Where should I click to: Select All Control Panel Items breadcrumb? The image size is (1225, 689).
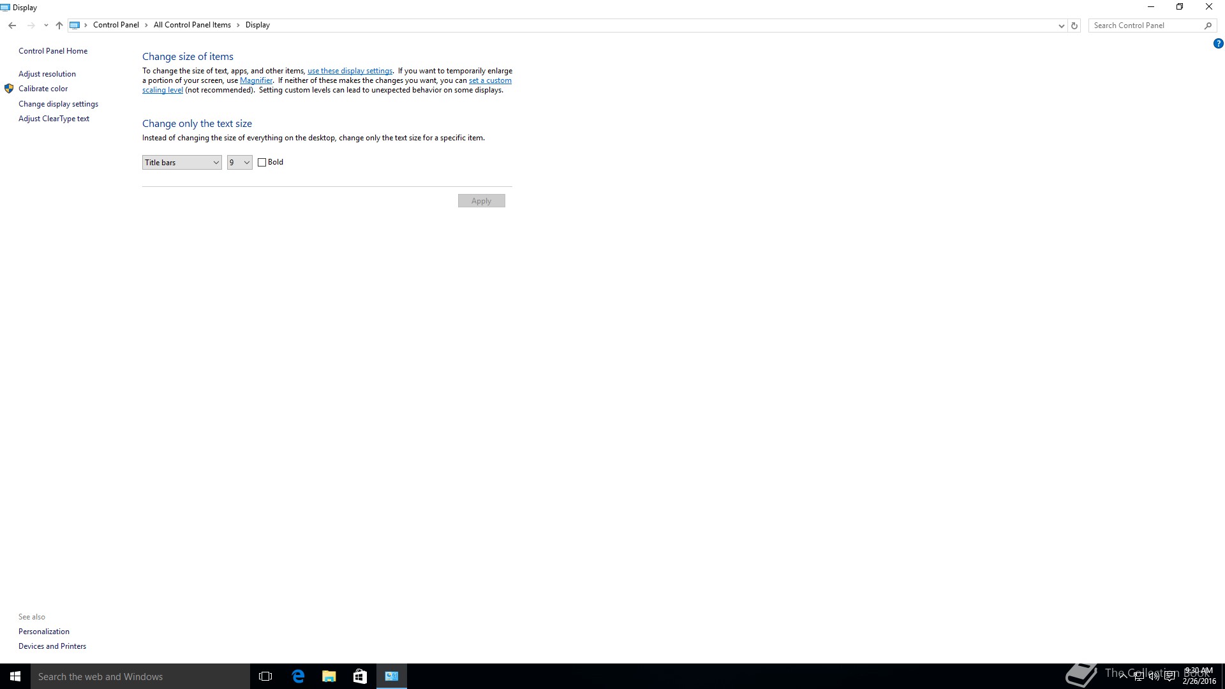(192, 25)
